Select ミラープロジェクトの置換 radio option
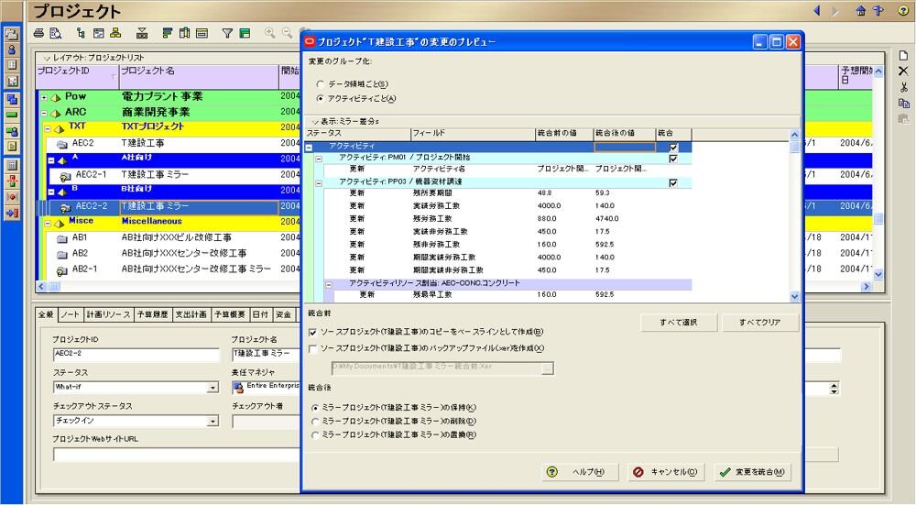Screen dimensions: 916x505 coord(315,435)
